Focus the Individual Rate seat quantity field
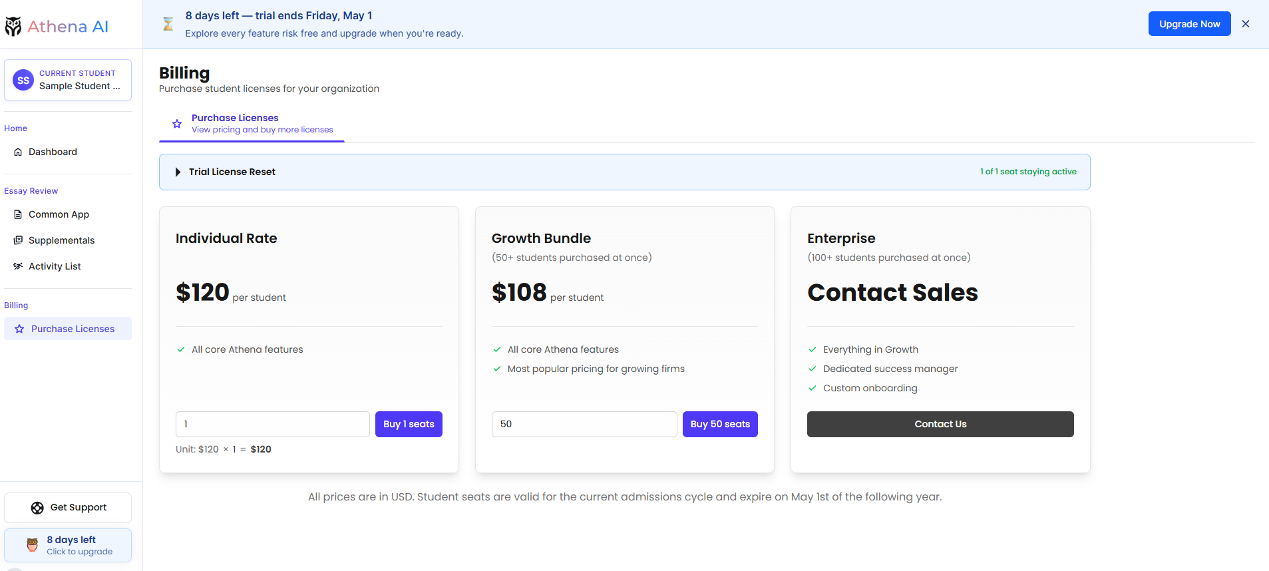 [272, 425]
